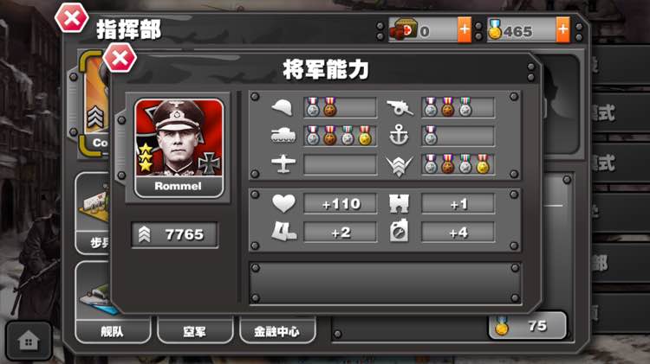Add more medkit supplies with plus button

(x=465, y=29)
